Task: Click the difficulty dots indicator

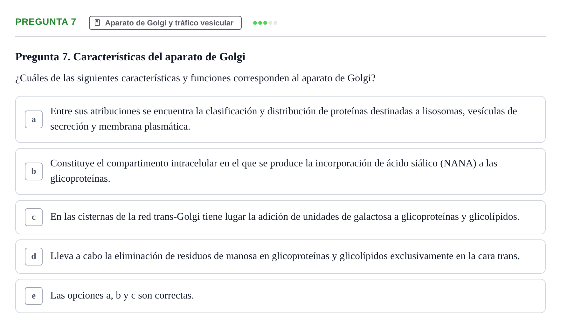Action: click(265, 23)
